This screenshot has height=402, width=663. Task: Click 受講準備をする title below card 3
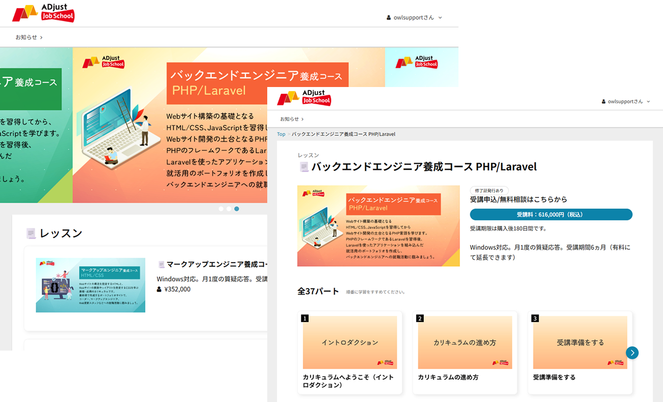pyautogui.click(x=554, y=378)
